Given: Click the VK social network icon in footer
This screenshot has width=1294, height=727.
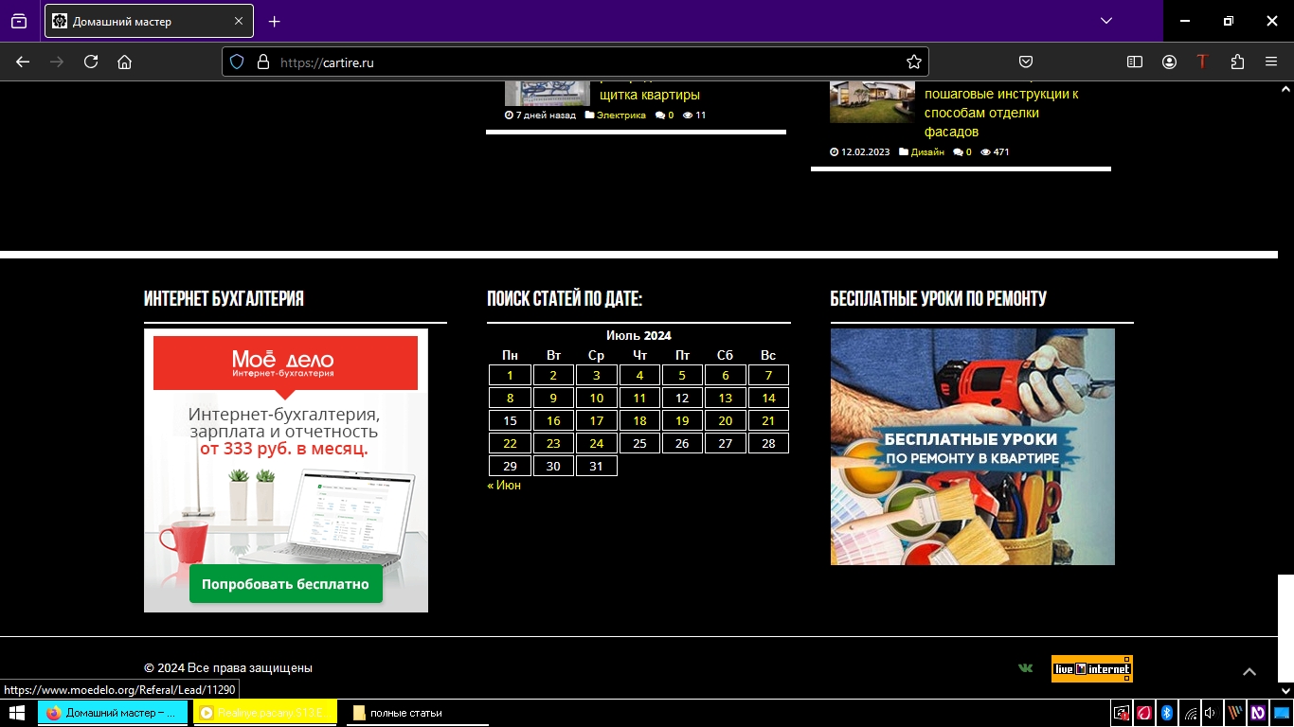Looking at the screenshot, I should 1025,668.
